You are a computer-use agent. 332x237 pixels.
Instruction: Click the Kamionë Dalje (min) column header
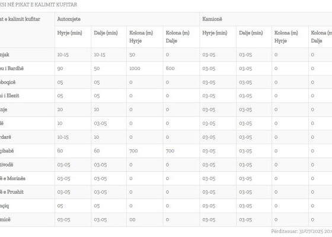251,33
